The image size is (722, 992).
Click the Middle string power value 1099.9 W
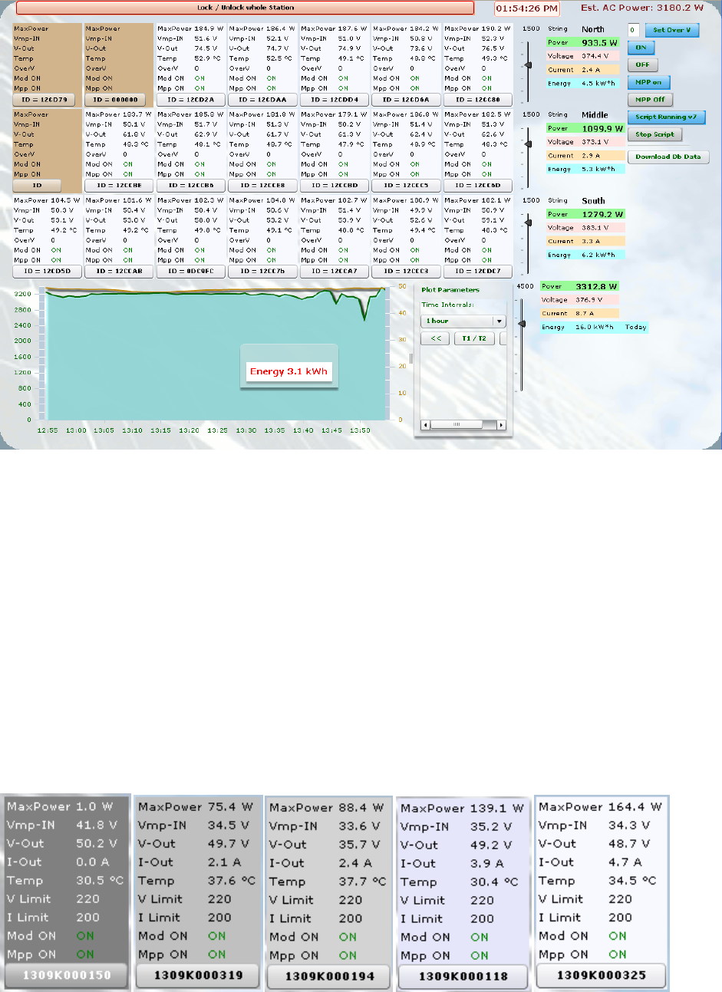[x=602, y=129]
